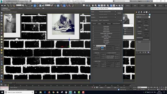Viewport: 167px width, 94px height.
Task: Open the Utilities command panel tab
Action: [x=149, y=12]
